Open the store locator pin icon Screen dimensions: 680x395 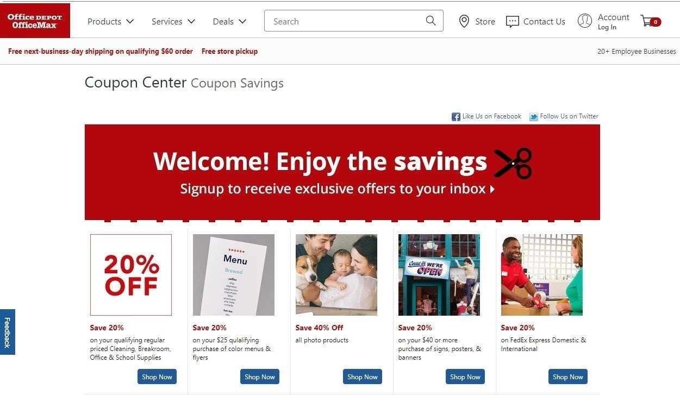pos(464,21)
